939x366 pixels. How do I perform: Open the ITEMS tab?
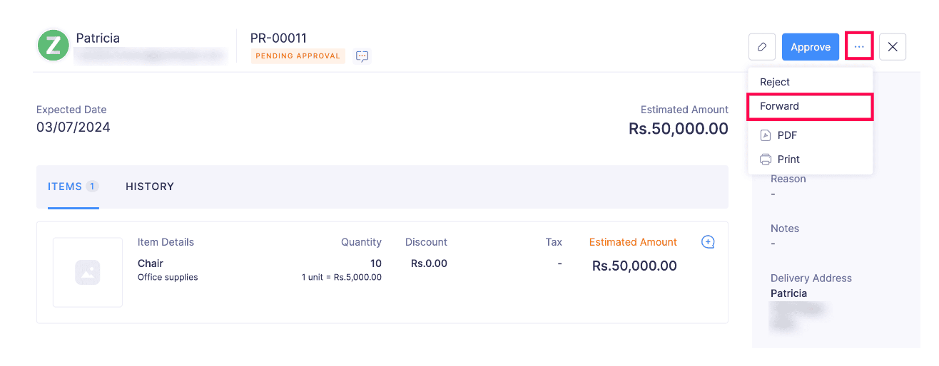pos(73,187)
